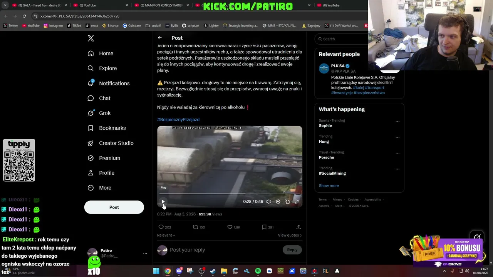Open the Twitter bookmark

point(10,26)
